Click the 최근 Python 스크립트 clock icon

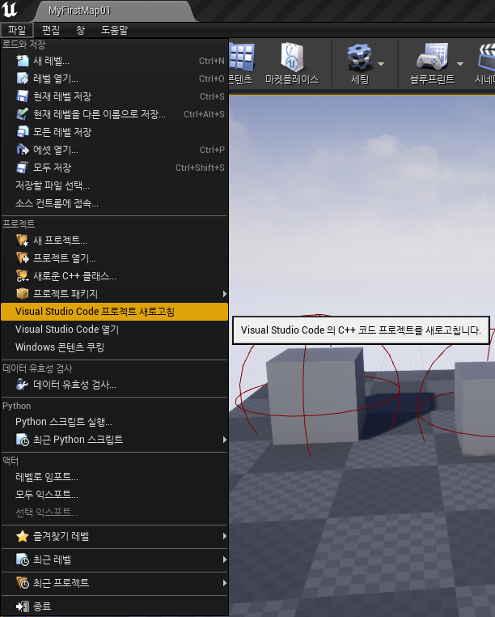pyautogui.click(x=23, y=439)
